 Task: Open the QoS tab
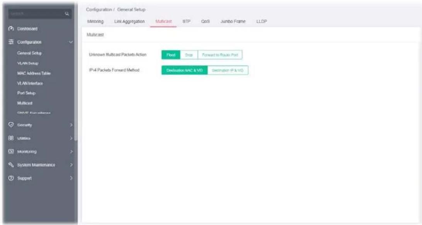(205, 22)
